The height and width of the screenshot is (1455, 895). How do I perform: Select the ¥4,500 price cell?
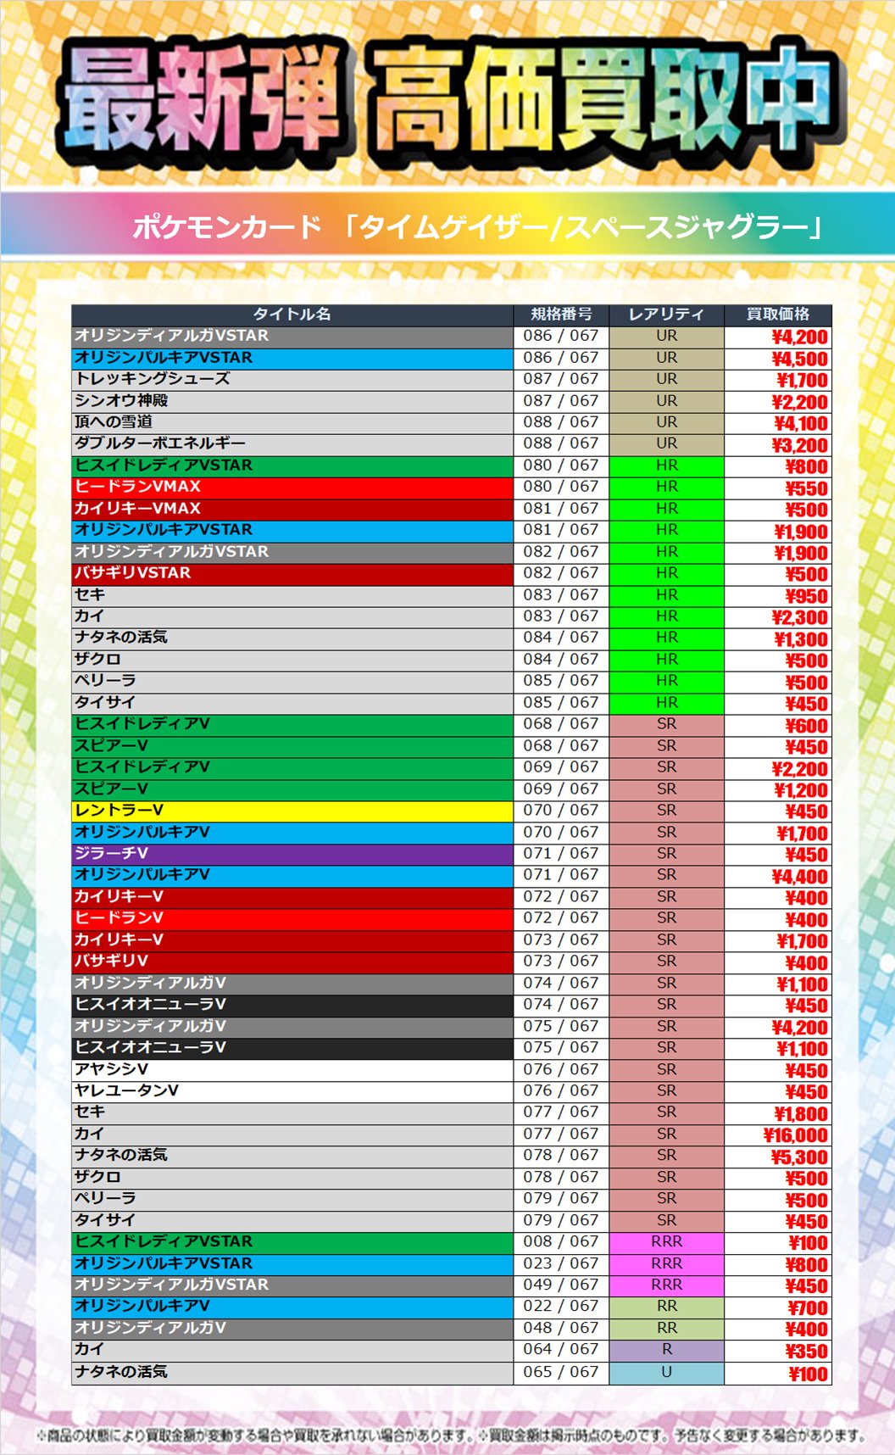[778, 358]
